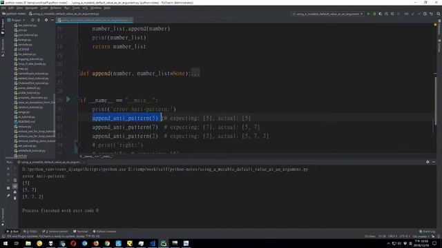The height and width of the screenshot is (248, 442).
Task: Expand the folded append function body
Action: pos(195,74)
